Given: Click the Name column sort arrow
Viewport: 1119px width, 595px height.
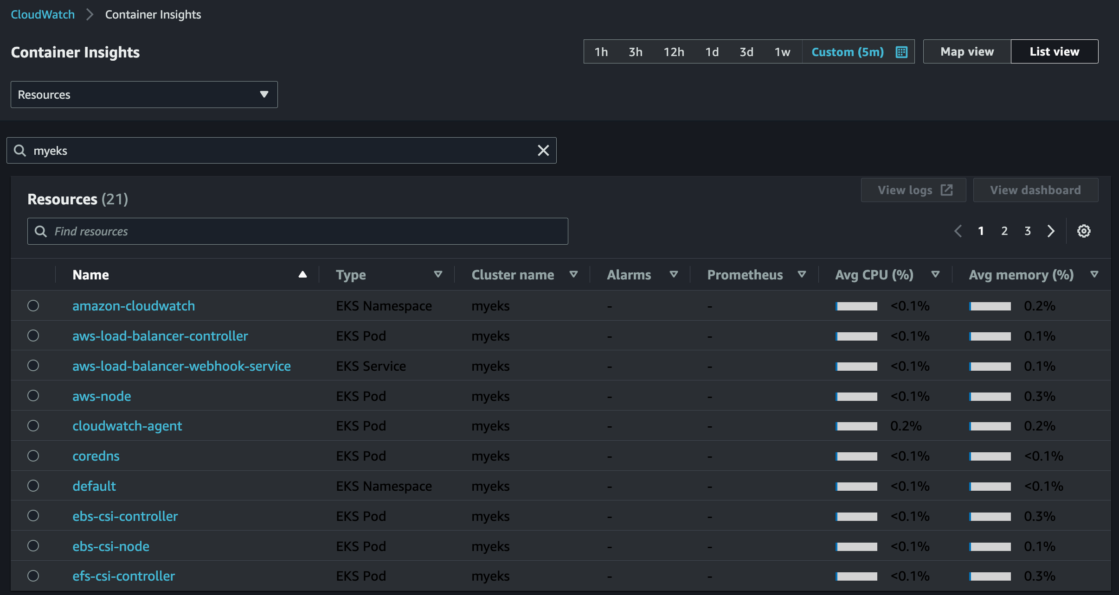Looking at the screenshot, I should coord(302,274).
